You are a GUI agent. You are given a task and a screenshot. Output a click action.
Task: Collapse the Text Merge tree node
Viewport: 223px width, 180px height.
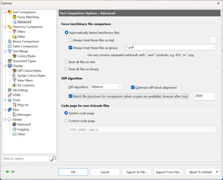click(5, 51)
